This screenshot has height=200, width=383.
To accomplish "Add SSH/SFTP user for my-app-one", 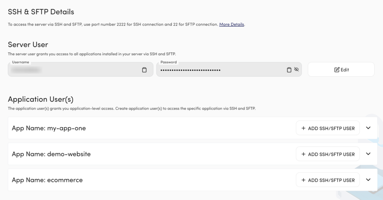I will tap(328, 128).
